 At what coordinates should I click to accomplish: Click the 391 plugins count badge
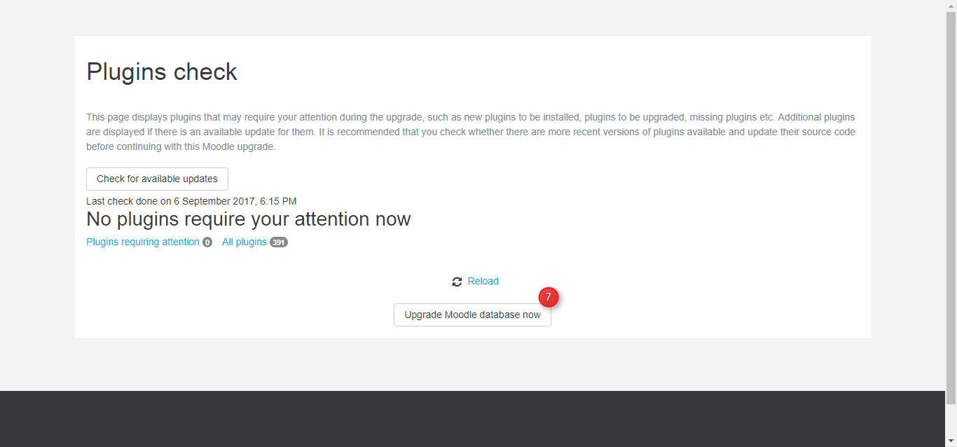point(279,242)
